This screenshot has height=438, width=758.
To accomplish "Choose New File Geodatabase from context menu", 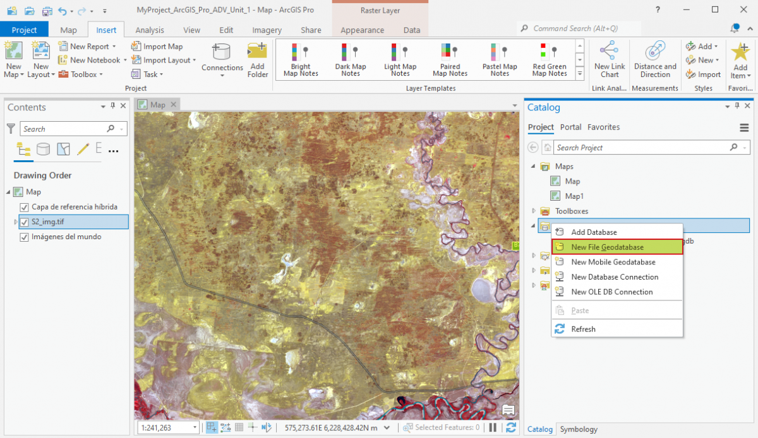I will (617, 247).
